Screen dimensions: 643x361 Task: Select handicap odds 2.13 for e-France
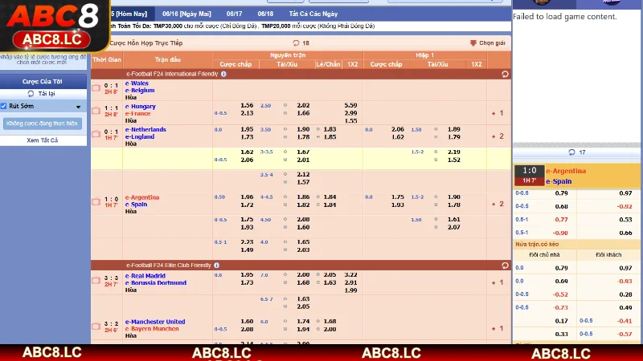pyautogui.click(x=247, y=113)
